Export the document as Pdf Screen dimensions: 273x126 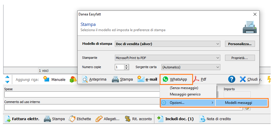click(200, 79)
